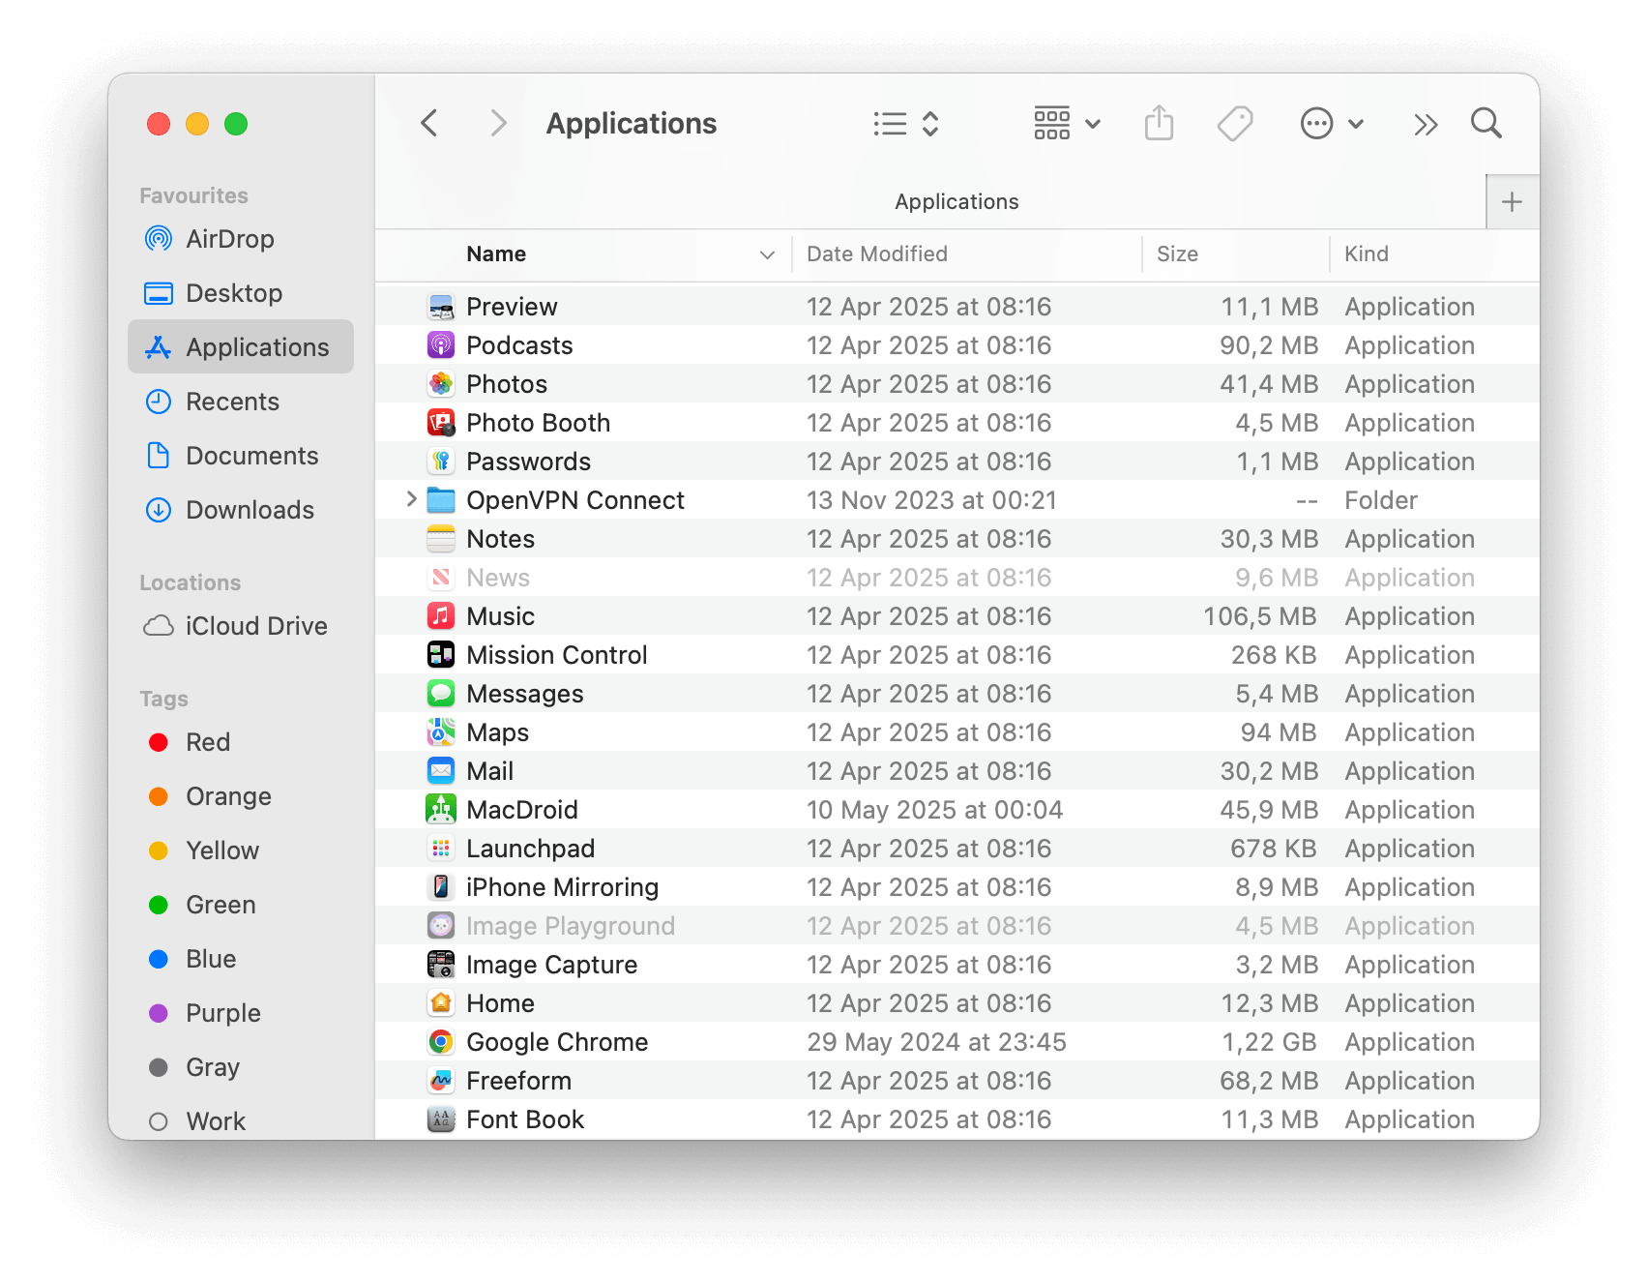Open a new tab with the plus button

click(x=1512, y=201)
